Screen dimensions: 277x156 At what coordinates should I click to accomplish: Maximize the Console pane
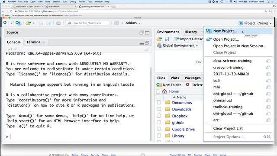[147, 43]
